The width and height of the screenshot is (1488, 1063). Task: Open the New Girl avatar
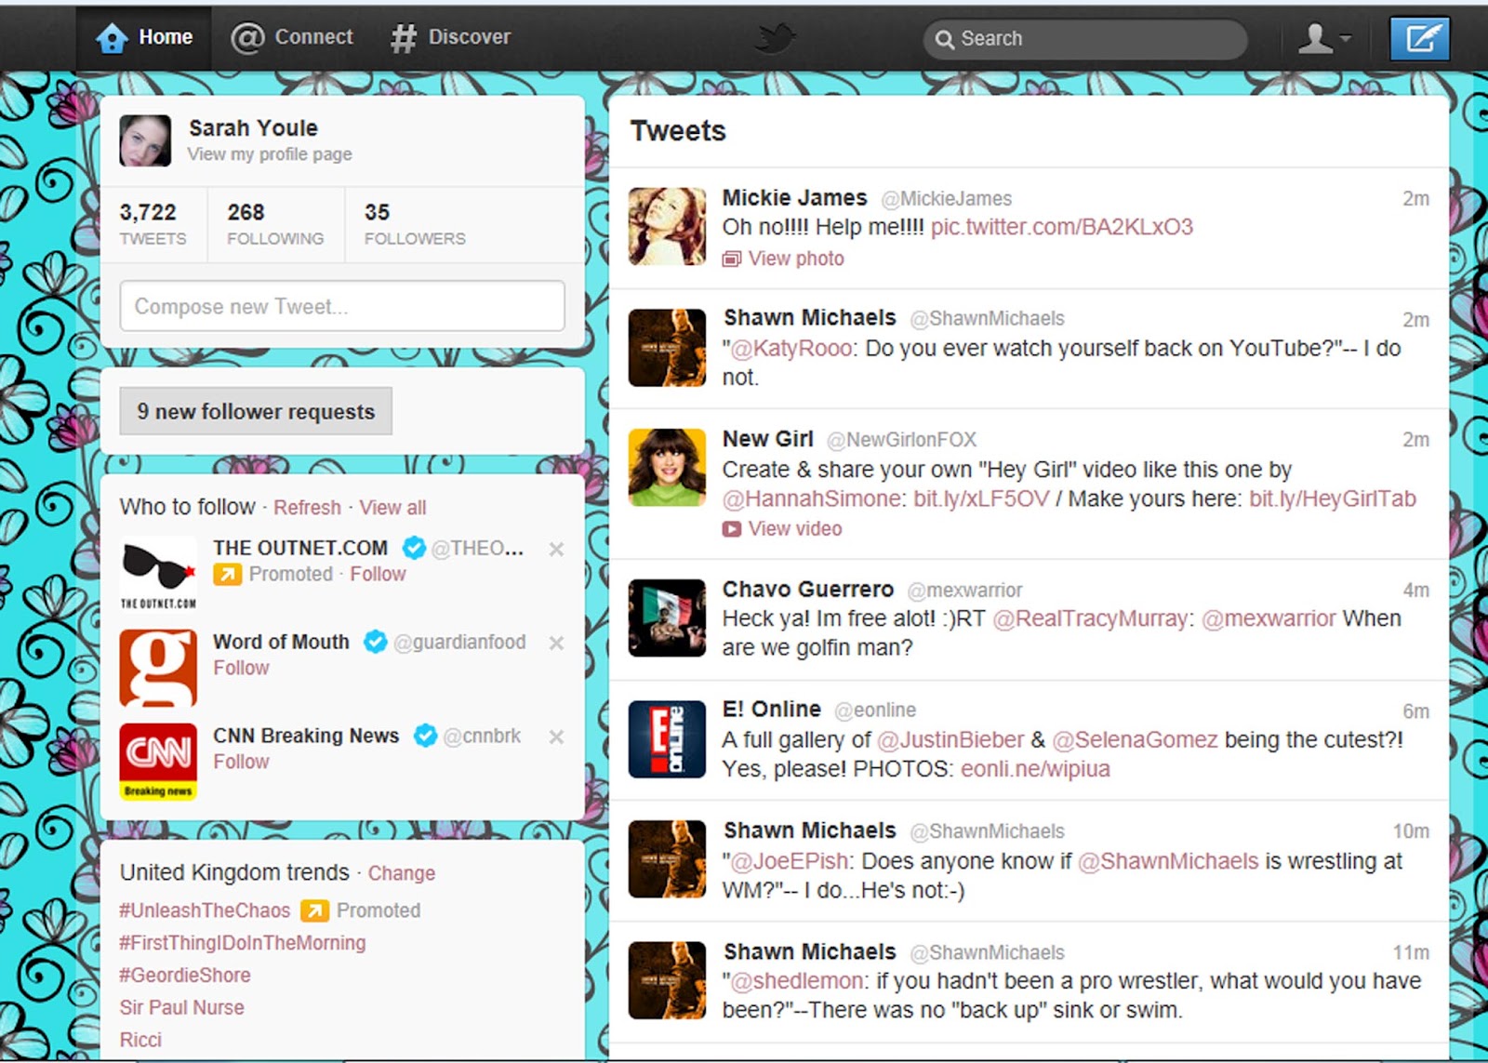click(667, 467)
